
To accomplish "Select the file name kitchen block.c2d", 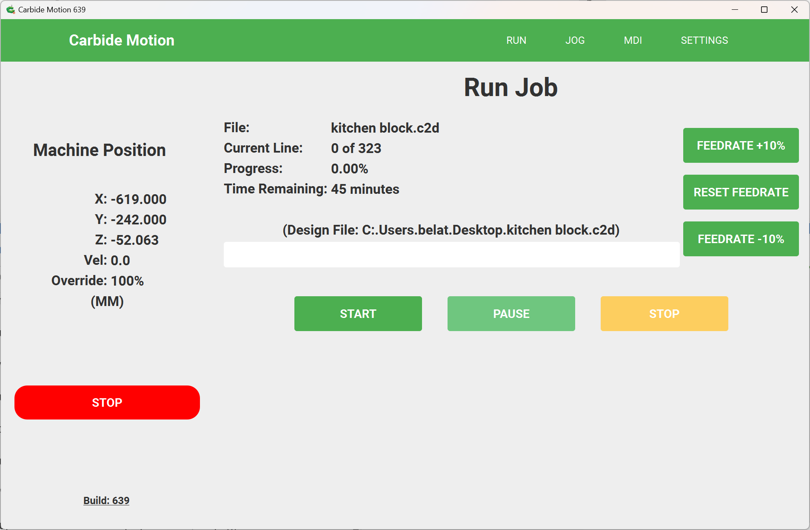I will [385, 128].
